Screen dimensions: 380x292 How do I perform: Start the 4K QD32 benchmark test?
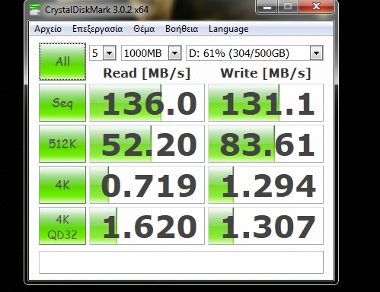62,226
